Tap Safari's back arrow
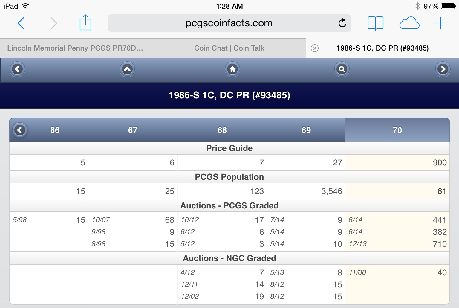459x308 pixels. click(x=21, y=23)
